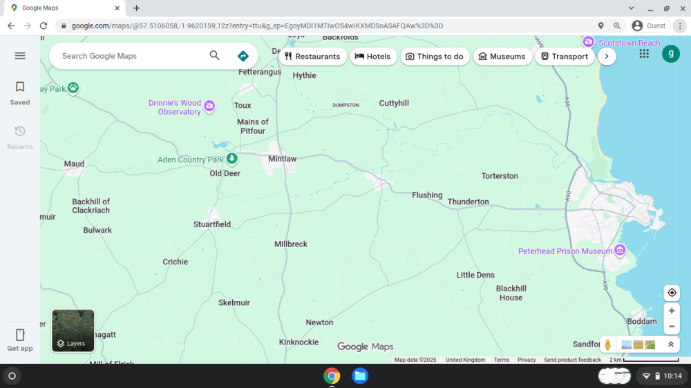This screenshot has width=691, height=388.
Task: Click the green 'g' account avatar
Action: pyautogui.click(x=671, y=54)
